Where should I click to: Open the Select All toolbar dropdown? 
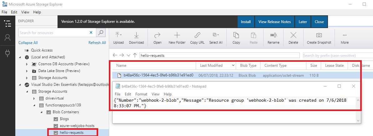click(216, 38)
